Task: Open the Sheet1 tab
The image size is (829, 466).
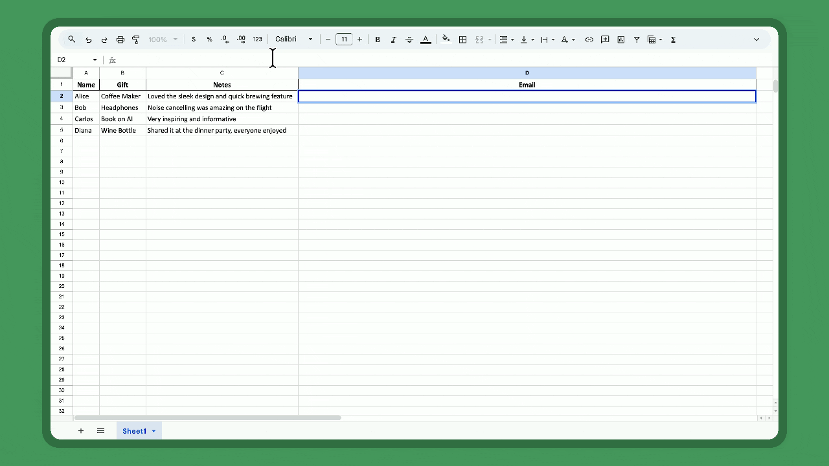Action: [134, 431]
